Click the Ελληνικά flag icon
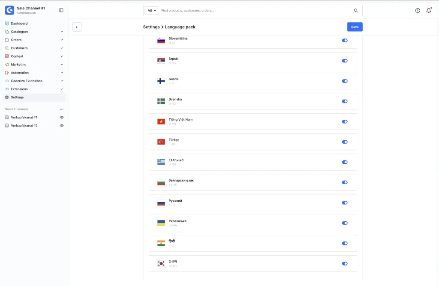The height and width of the screenshot is (286, 439). coord(161,162)
